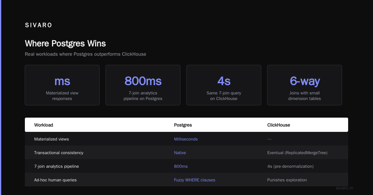Click '4s (pre-denormalization)' cell
The height and width of the screenshot is (195, 373).
(x=290, y=166)
